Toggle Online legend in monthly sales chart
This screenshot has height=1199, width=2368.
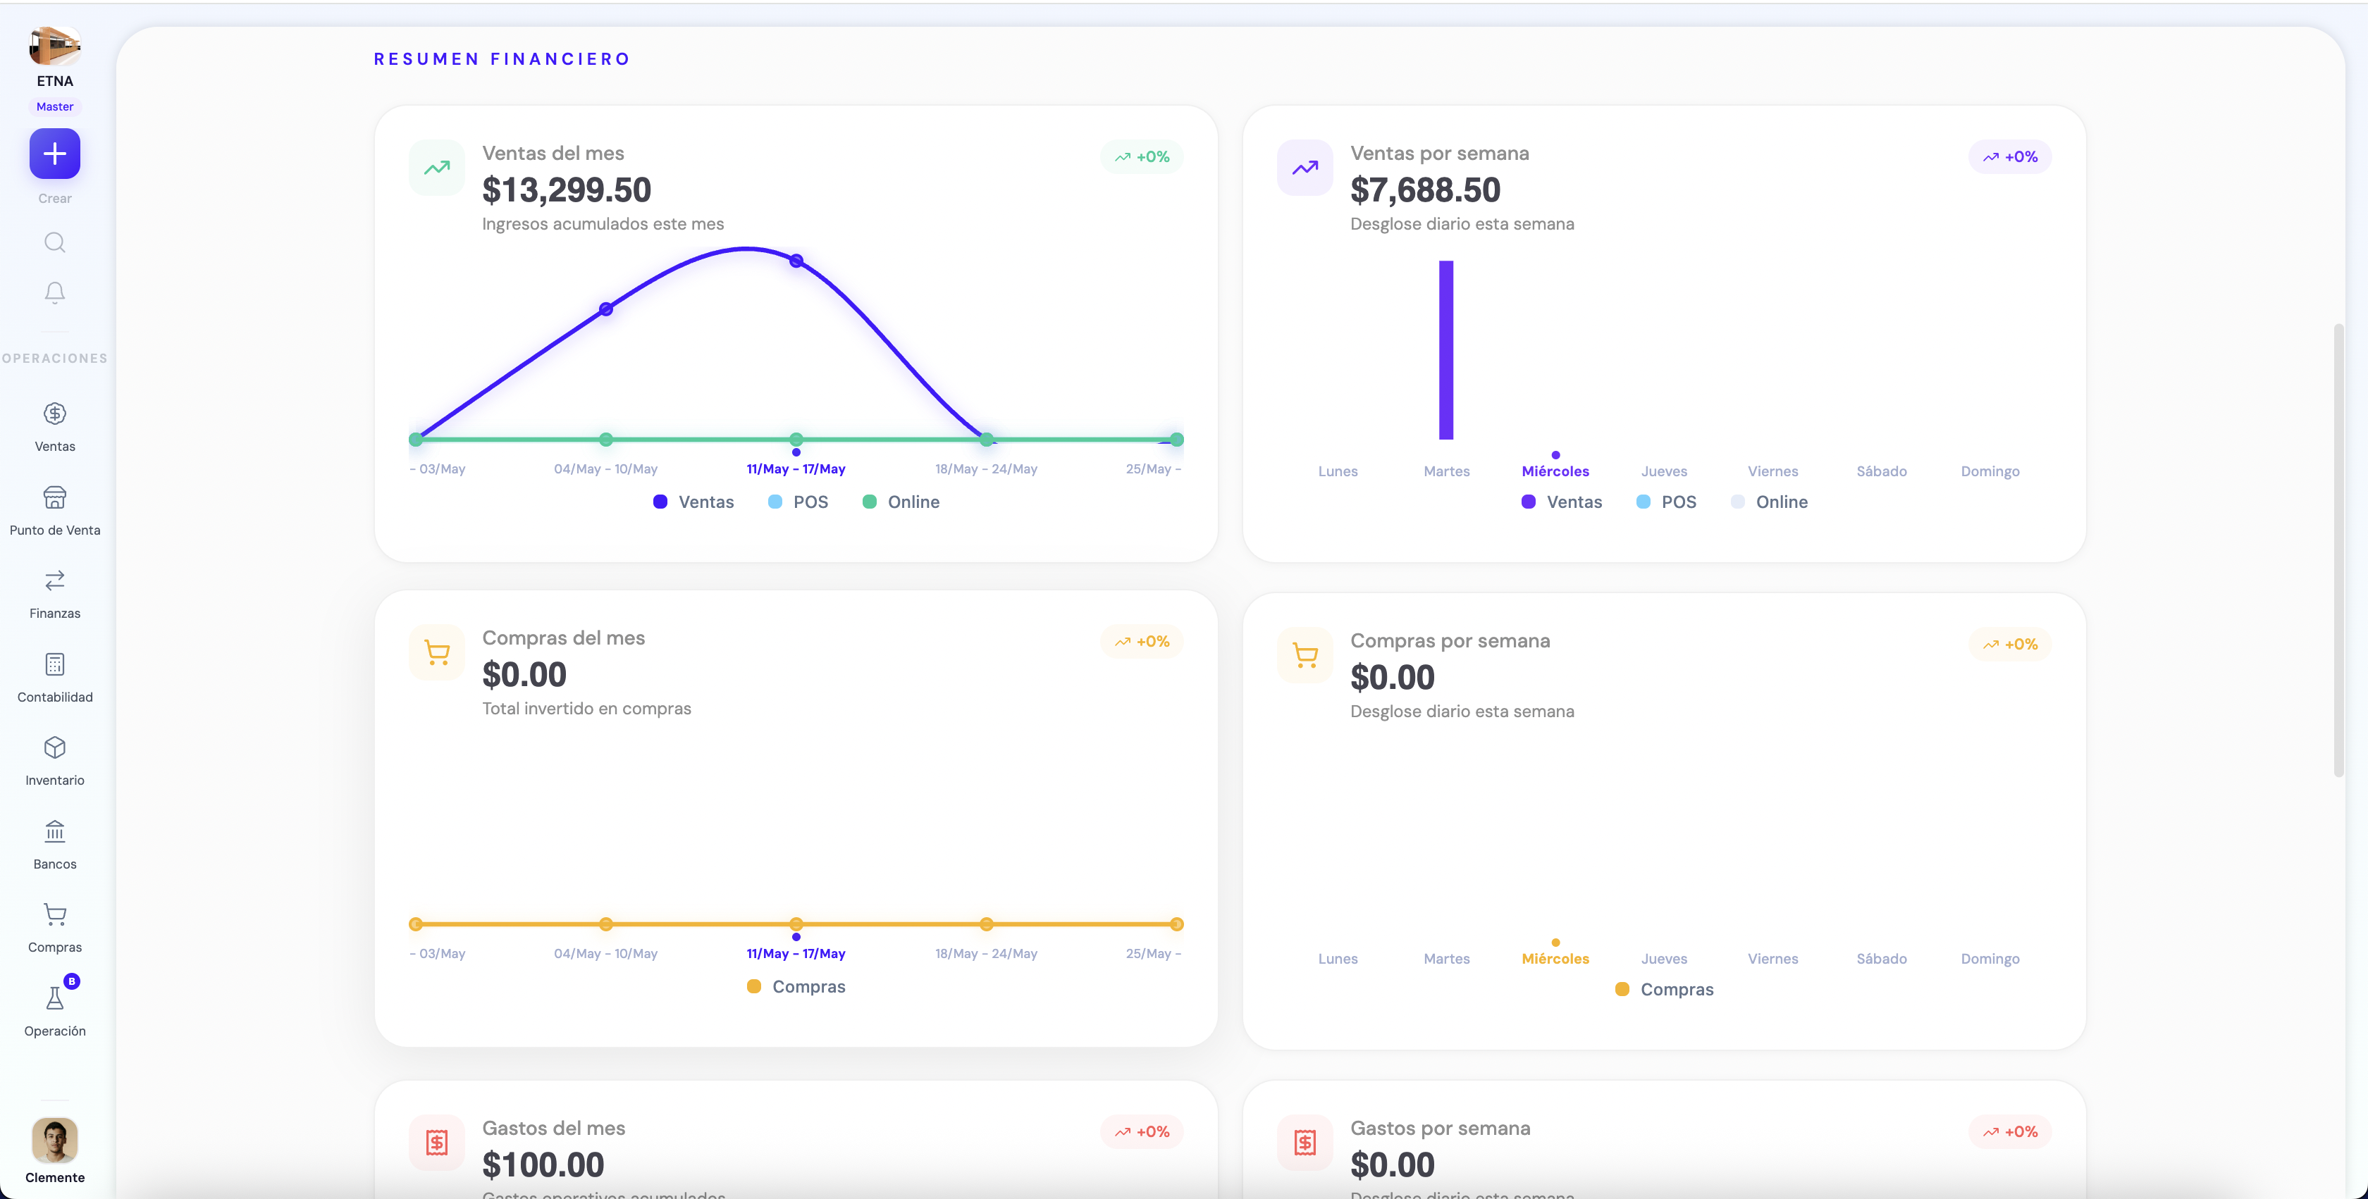tap(901, 502)
